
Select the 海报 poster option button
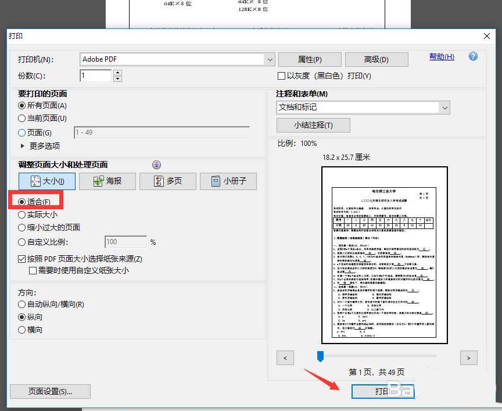(107, 181)
